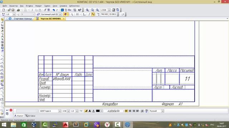The image size is (229, 128).
Task: Close the Чертеж БЕЗ ИМЕНИ1 tab
Action: (x=64, y=19)
